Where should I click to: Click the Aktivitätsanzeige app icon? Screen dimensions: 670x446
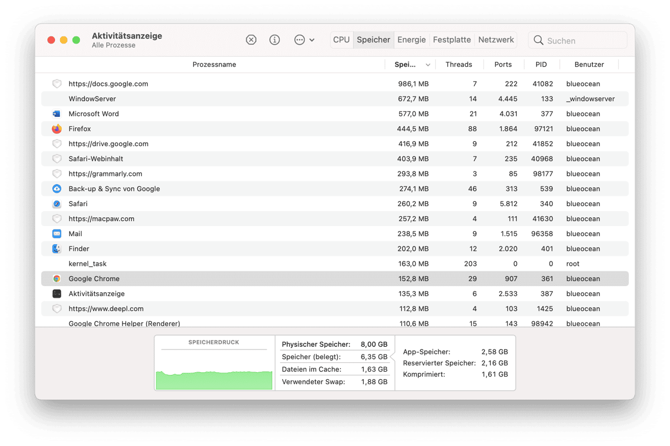[x=57, y=294]
